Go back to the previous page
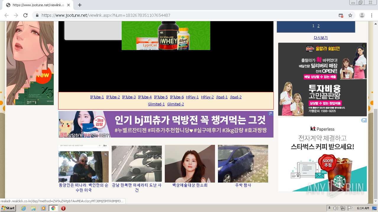Screen dimensions: 378x212 (x=6, y=15)
